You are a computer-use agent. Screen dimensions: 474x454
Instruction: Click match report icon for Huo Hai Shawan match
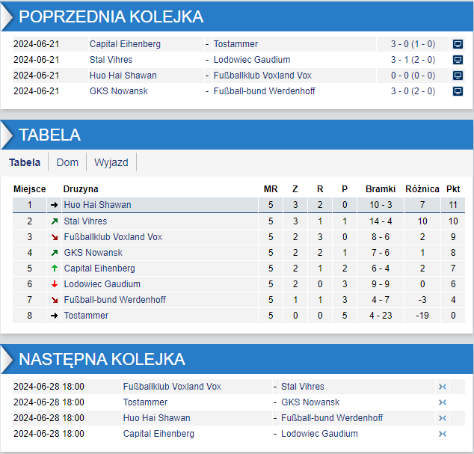[x=458, y=76]
